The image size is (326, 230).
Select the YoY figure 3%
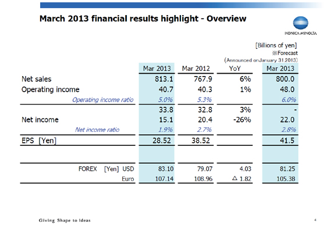click(245, 110)
